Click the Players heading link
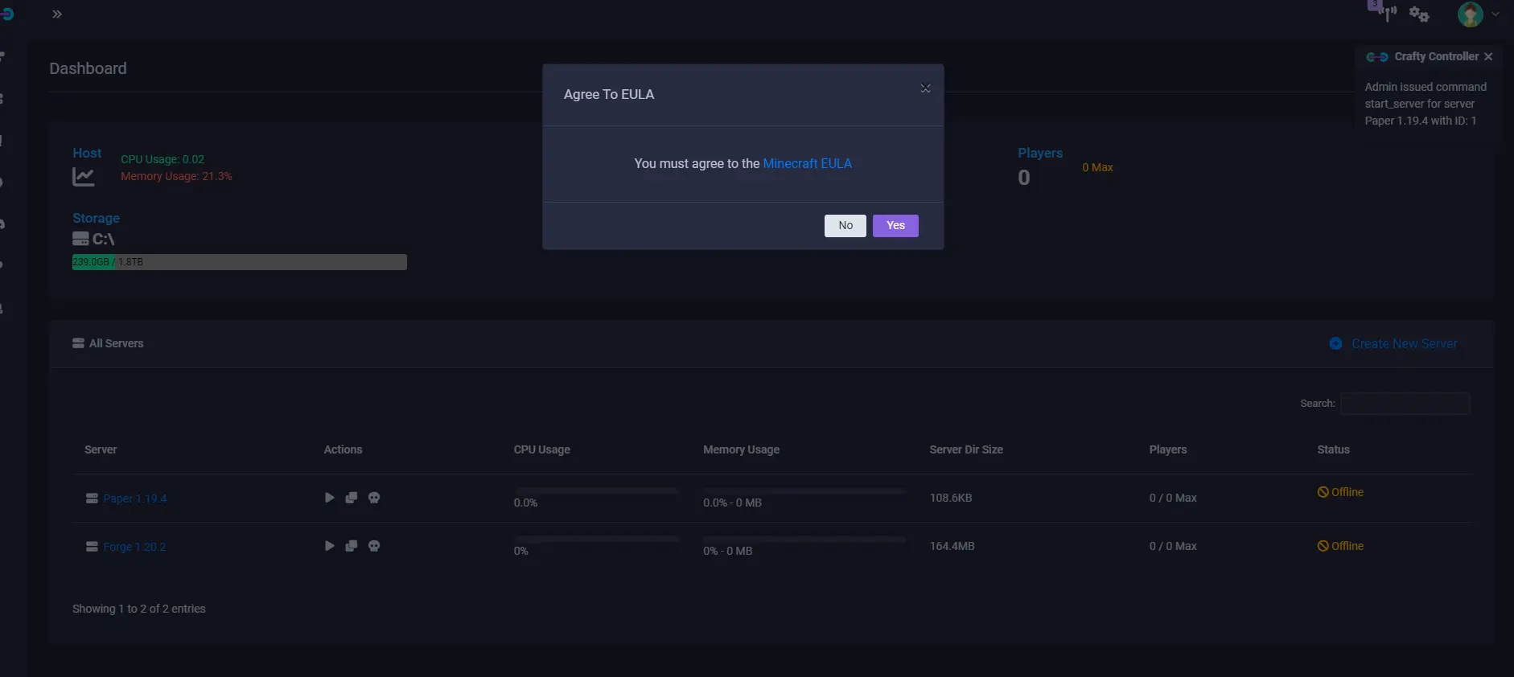Image resolution: width=1514 pixels, height=677 pixels. click(1040, 153)
